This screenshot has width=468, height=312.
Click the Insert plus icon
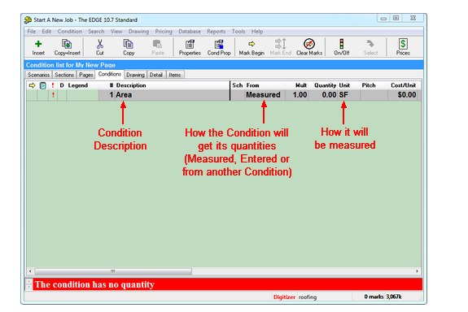(38, 44)
